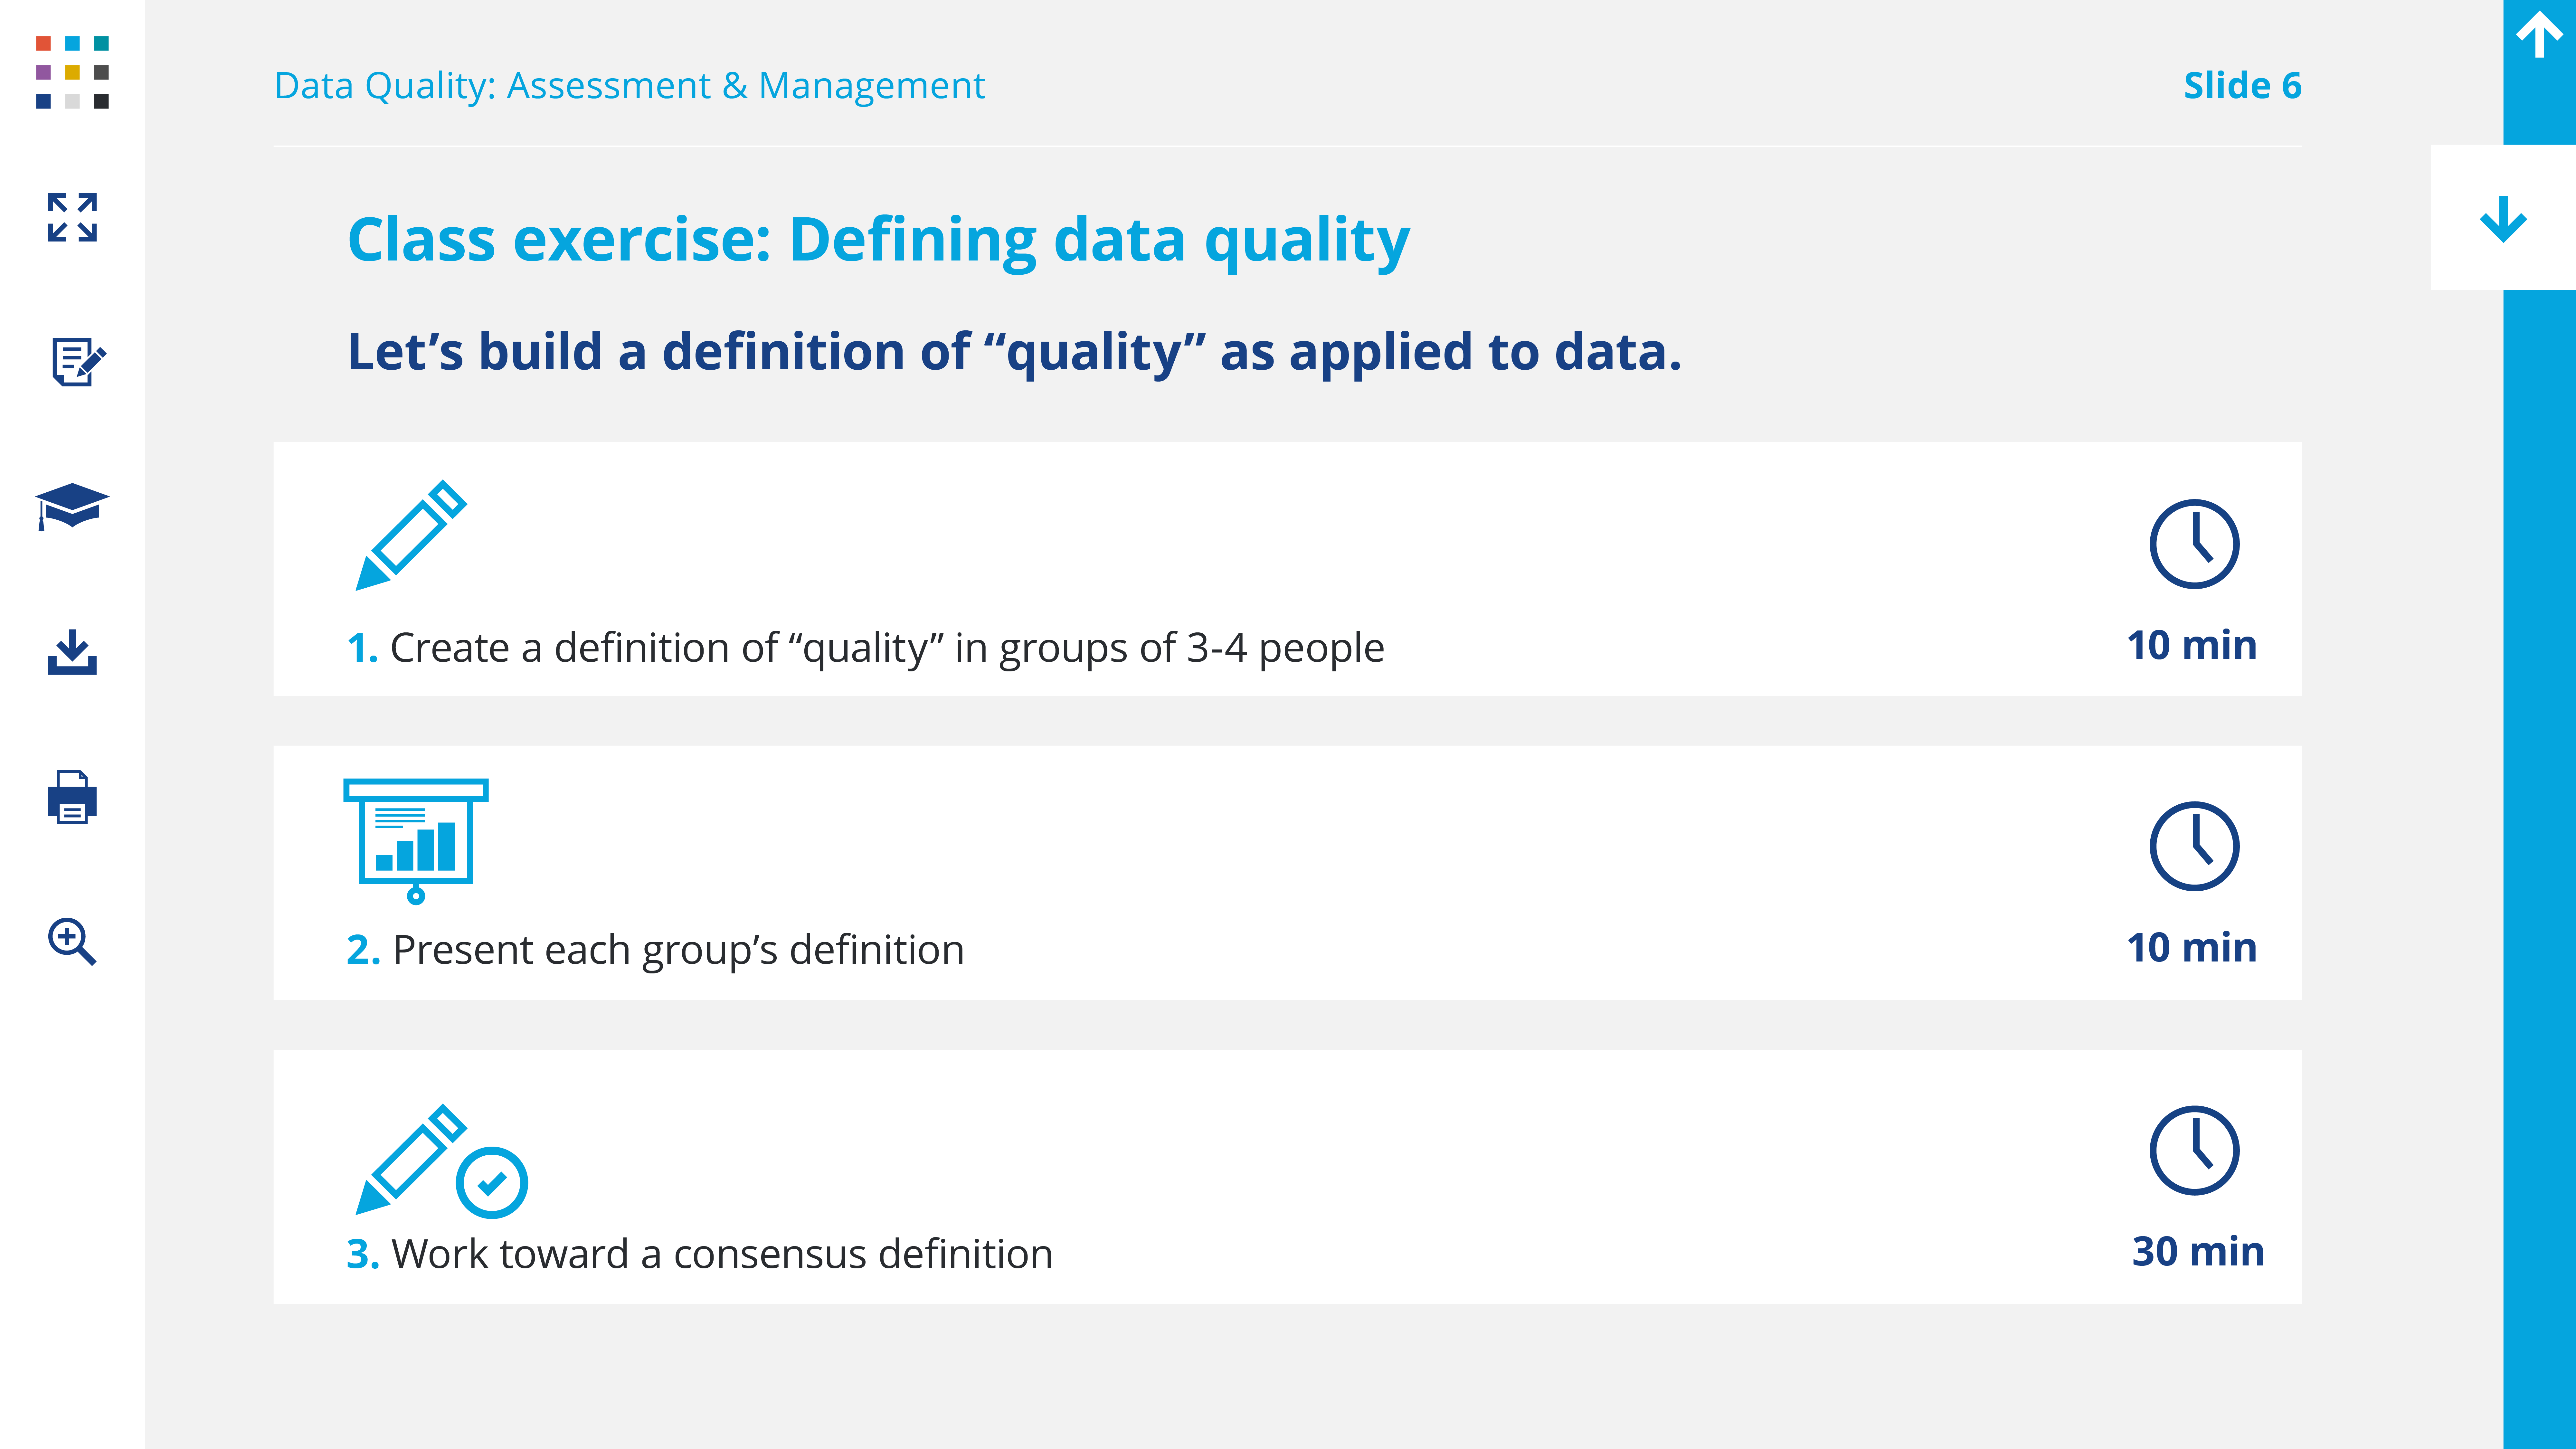Zoom in with the magnifier plus icon

[72, 941]
